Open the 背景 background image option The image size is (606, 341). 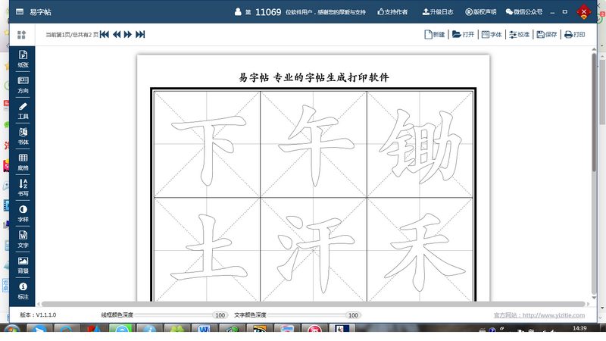point(23,265)
